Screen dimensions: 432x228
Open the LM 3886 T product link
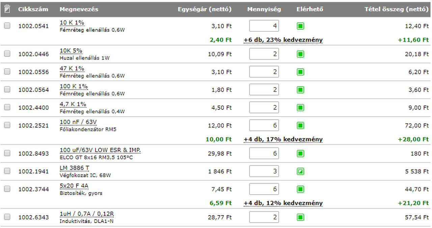click(x=74, y=168)
